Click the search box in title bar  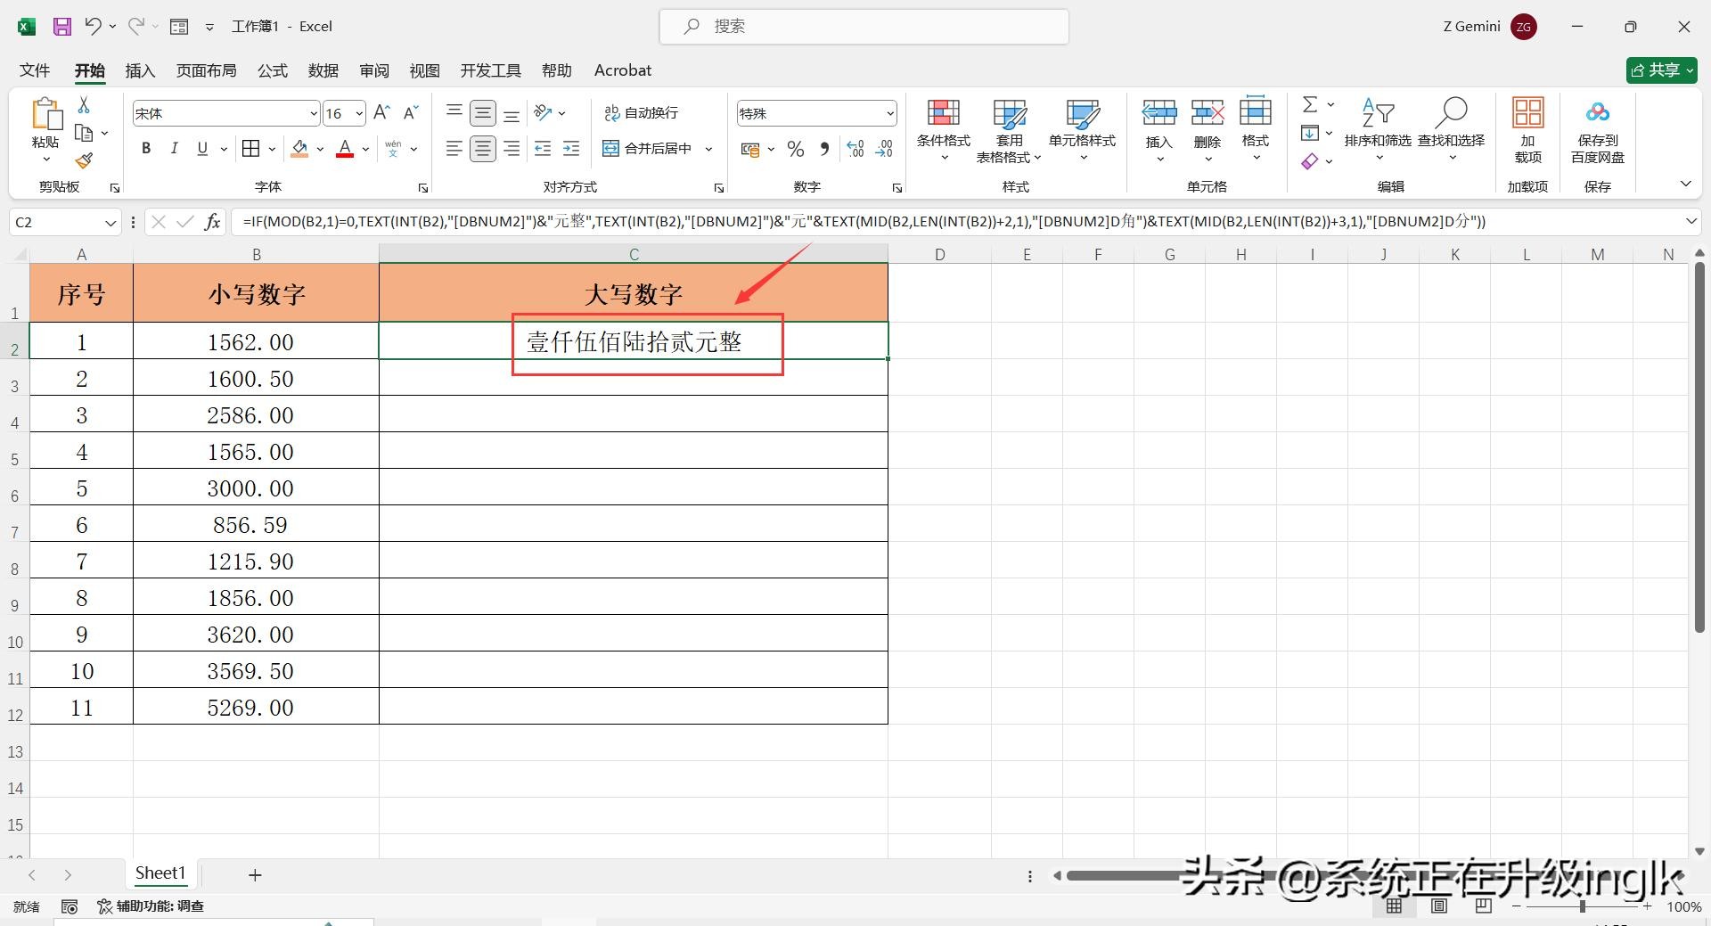[x=864, y=27]
